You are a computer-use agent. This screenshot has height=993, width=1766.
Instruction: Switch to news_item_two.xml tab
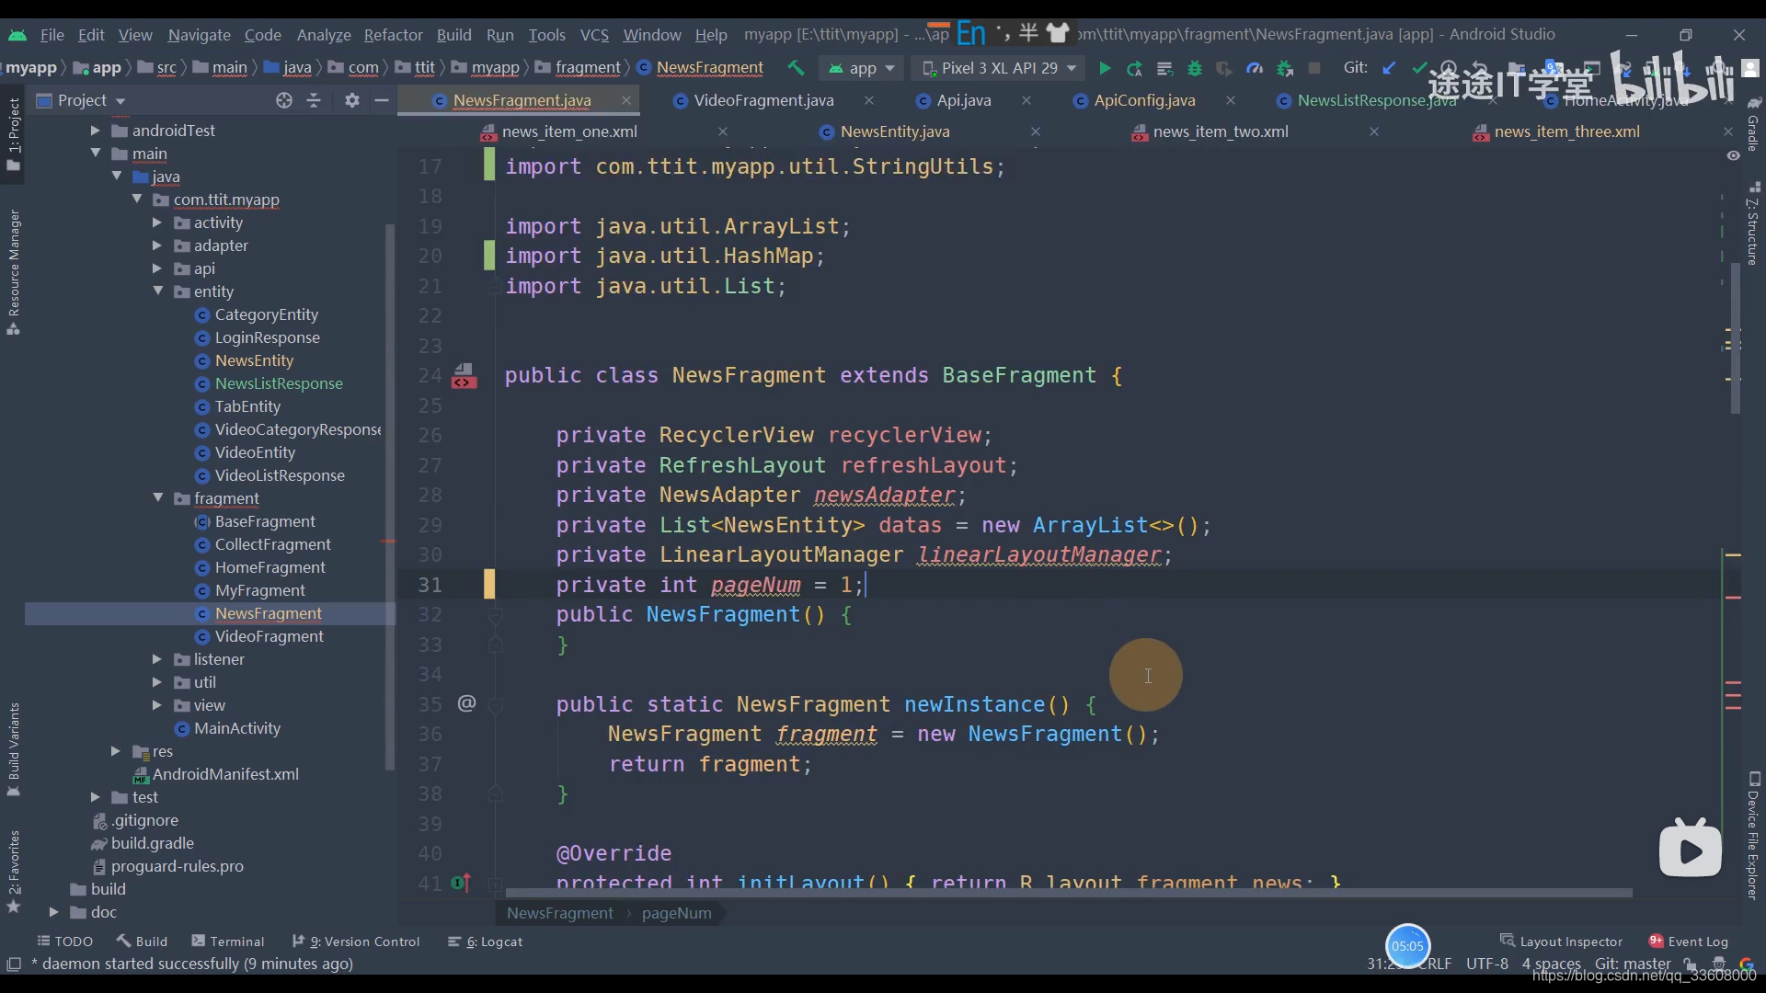coord(1221,131)
